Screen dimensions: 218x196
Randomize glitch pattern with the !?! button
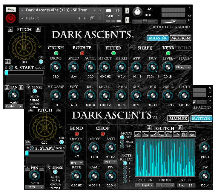184,134
